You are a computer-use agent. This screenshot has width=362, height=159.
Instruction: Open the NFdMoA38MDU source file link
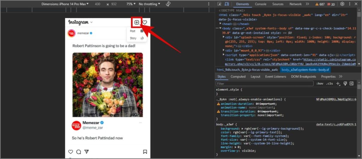336,99
